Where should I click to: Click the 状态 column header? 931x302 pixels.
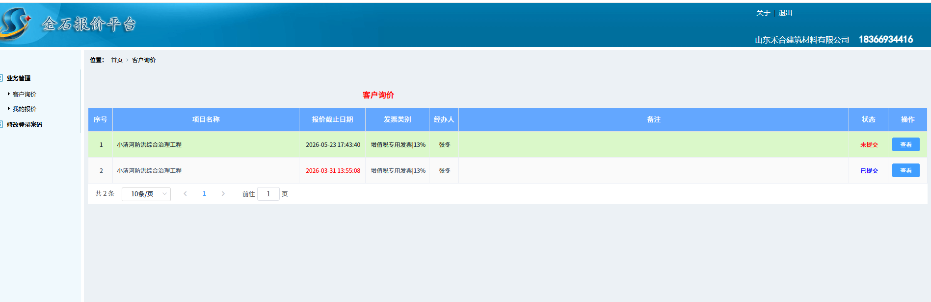[869, 119]
